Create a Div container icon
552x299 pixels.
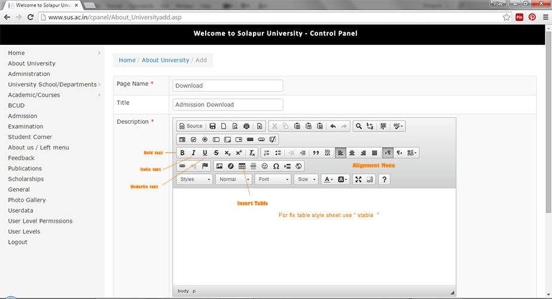pos(327,153)
